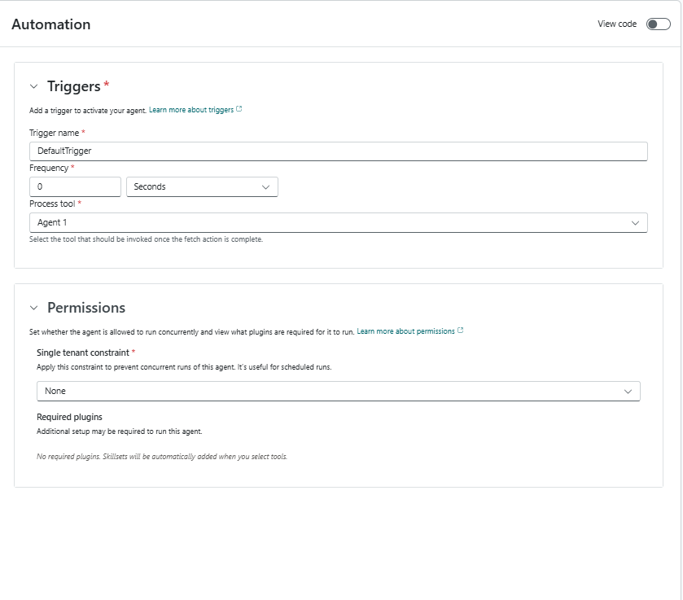Click the Required plugins heading
This screenshot has width=683, height=600.
coord(69,417)
